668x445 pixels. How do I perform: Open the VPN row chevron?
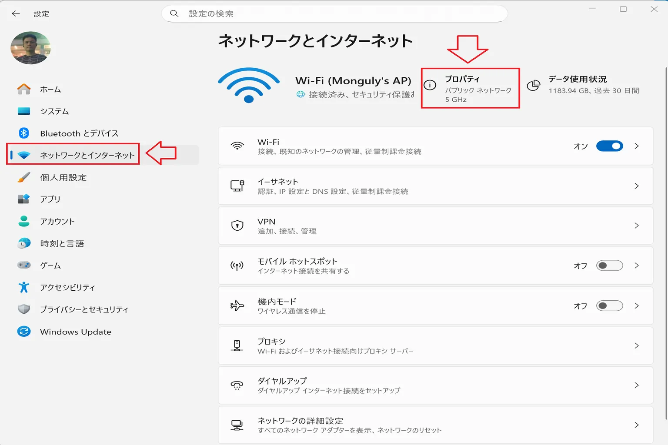pyautogui.click(x=637, y=226)
